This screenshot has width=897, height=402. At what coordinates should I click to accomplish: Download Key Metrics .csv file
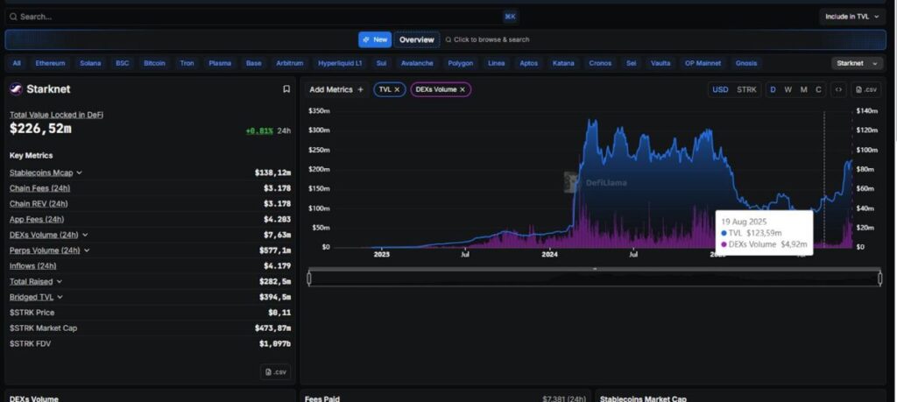[275, 371]
